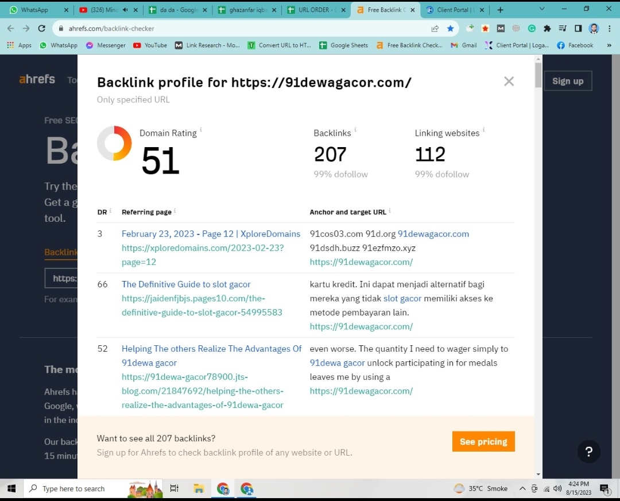
Task: Switch to the WhatsApp tab
Action: click(x=34, y=10)
